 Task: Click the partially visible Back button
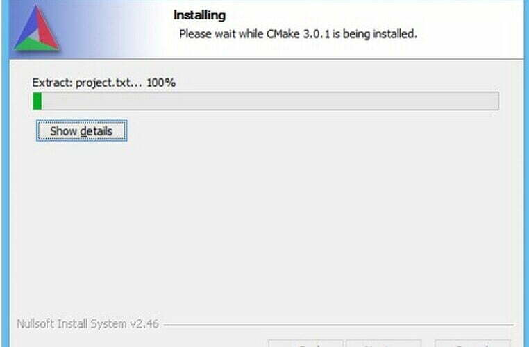pyautogui.click(x=305, y=344)
